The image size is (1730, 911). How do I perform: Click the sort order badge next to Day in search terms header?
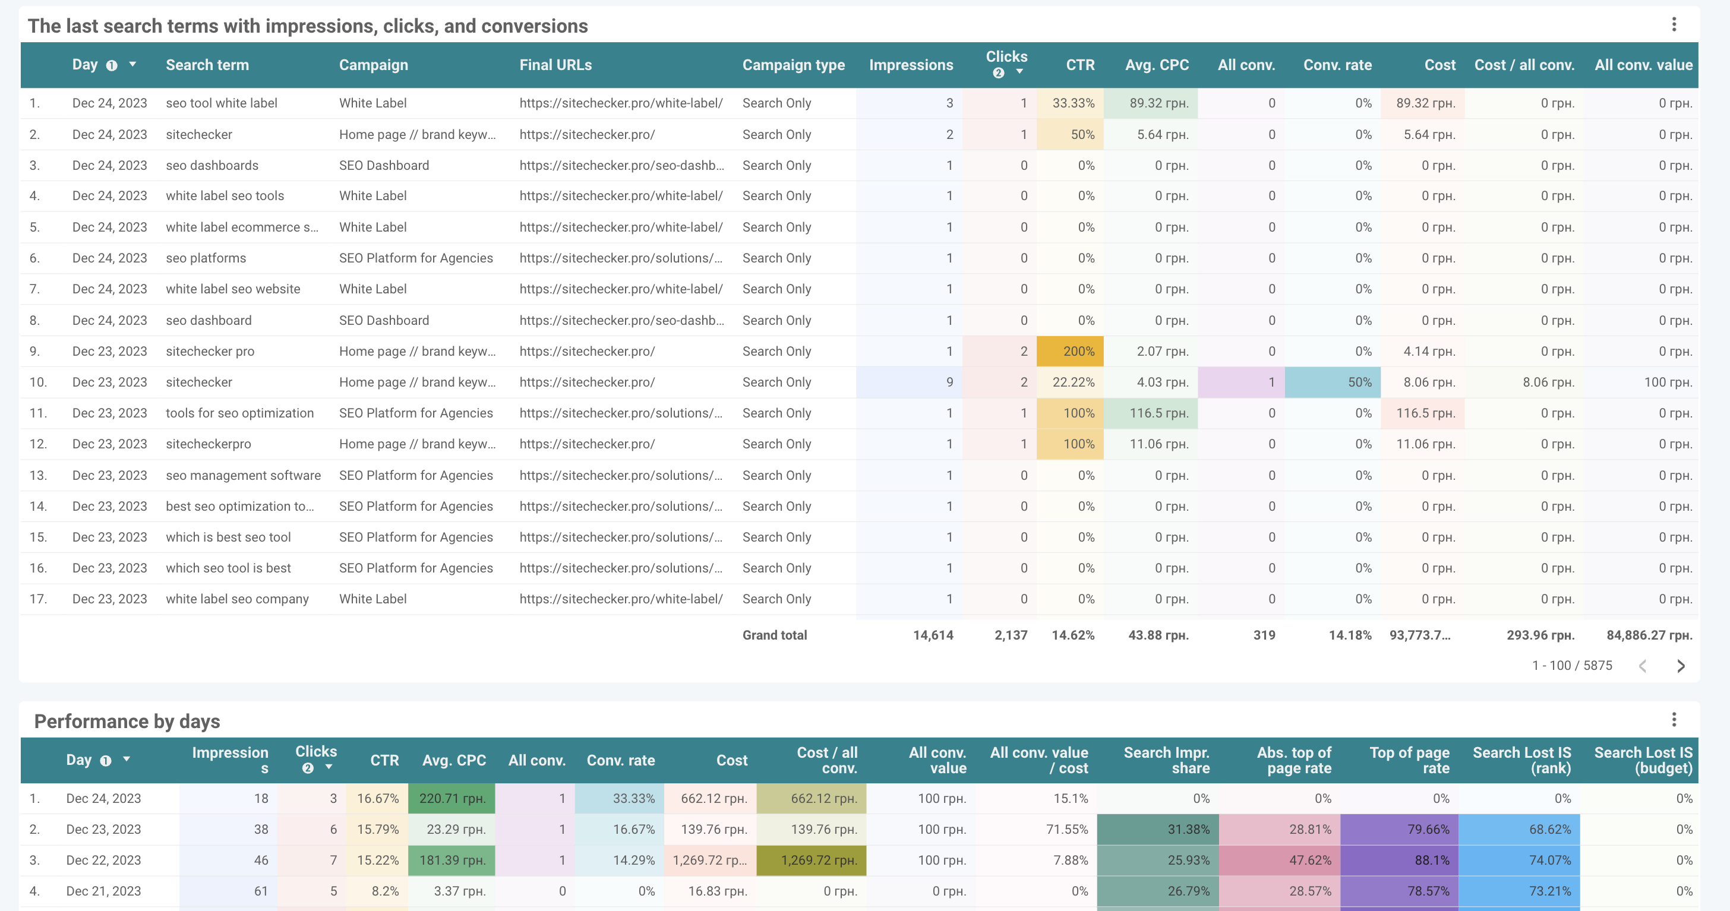[x=112, y=65]
